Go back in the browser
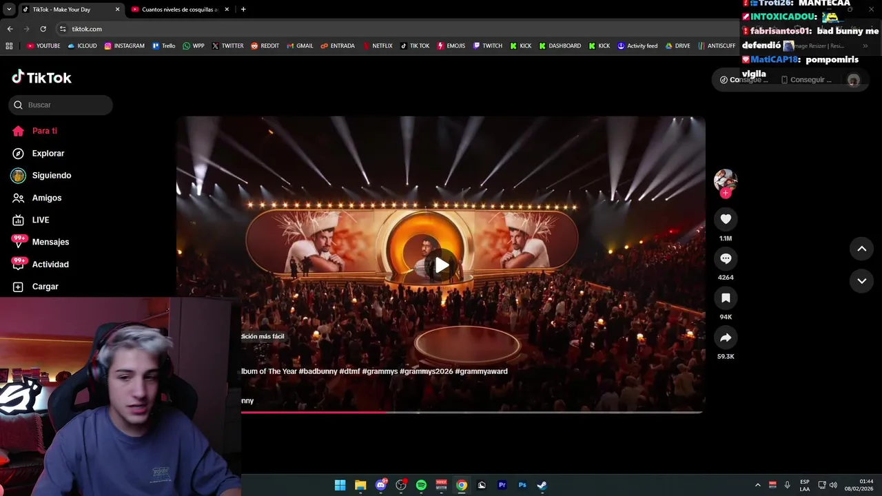This screenshot has width=882, height=496. pos(10,29)
